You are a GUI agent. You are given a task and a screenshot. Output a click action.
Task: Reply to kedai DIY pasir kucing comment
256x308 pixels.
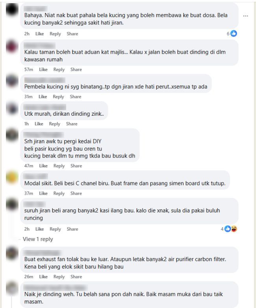point(59,166)
